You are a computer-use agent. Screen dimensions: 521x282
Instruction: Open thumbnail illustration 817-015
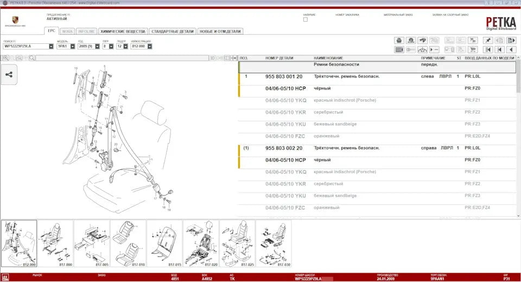click(x=164, y=243)
